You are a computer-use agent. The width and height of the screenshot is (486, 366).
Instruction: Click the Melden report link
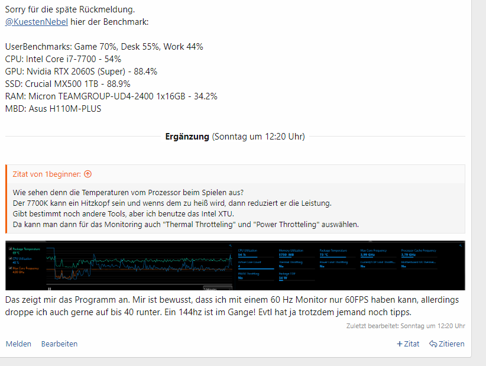click(x=18, y=344)
